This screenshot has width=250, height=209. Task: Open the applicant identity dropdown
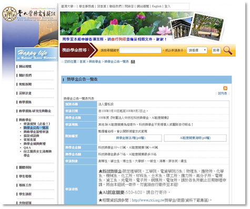pyautogui.click(x=197, y=50)
